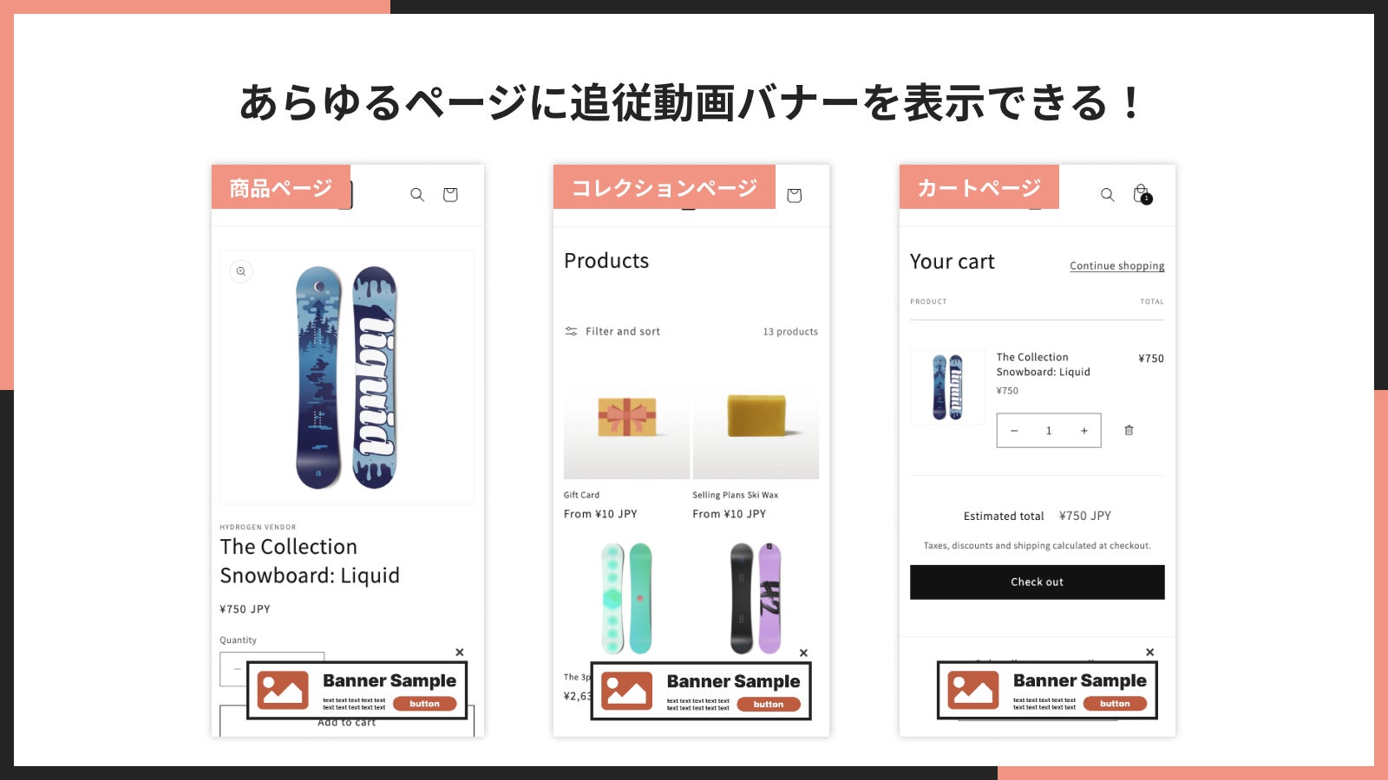Click the zoom magnifier on the snowboard image
The image size is (1388, 780).
(241, 271)
